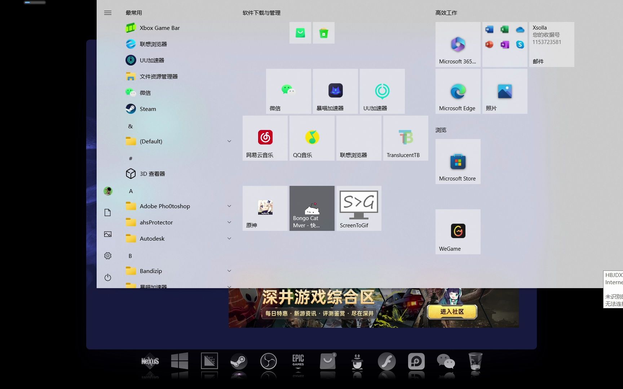623x389 pixels.
Task: Click the user account avatar
Action: tap(107, 191)
